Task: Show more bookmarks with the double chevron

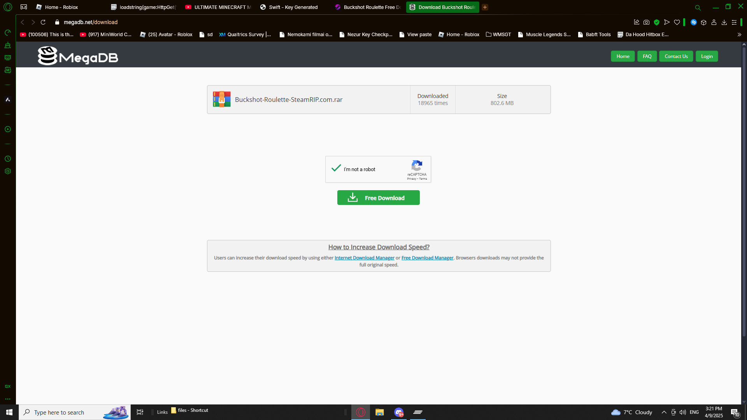Action: 739,35
